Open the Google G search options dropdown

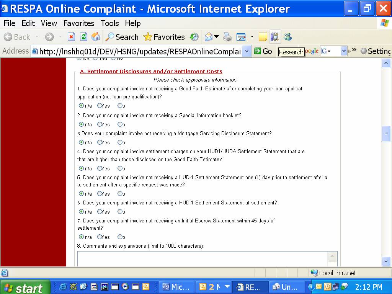326,51
